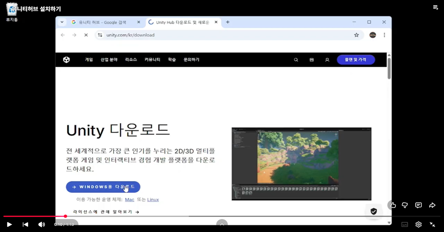The width and height of the screenshot is (444, 232).
Task: Open video settings gear
Action: pos(418,224)
